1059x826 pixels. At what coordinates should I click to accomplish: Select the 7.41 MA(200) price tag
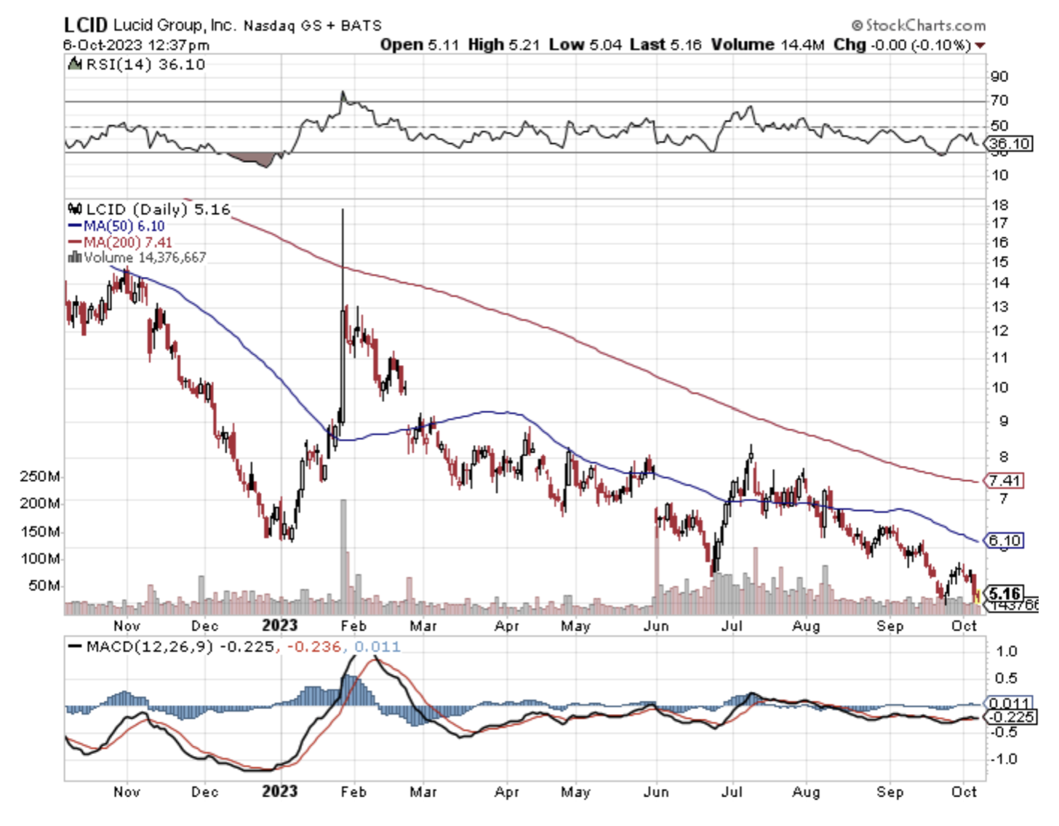[1004, 481]
